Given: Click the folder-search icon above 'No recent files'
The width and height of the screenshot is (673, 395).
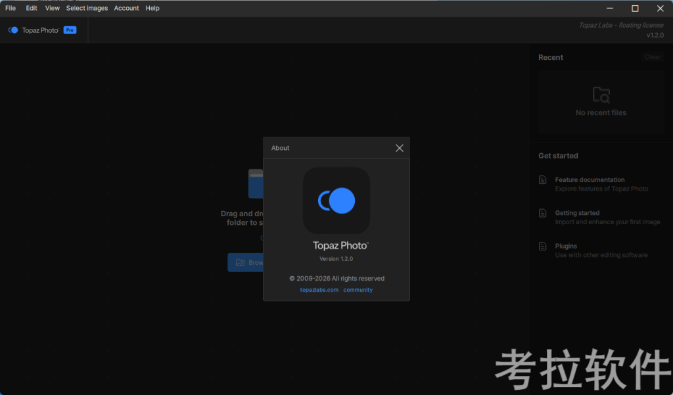Looking at the screenshot, I should tap(601, 94).
